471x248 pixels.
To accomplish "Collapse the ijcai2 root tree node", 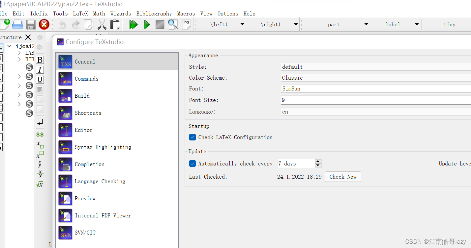I will click(x=10, y=46).
